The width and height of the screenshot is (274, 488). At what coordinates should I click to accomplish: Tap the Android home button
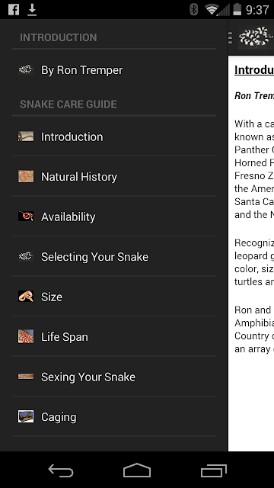click(x=137, y=470)
